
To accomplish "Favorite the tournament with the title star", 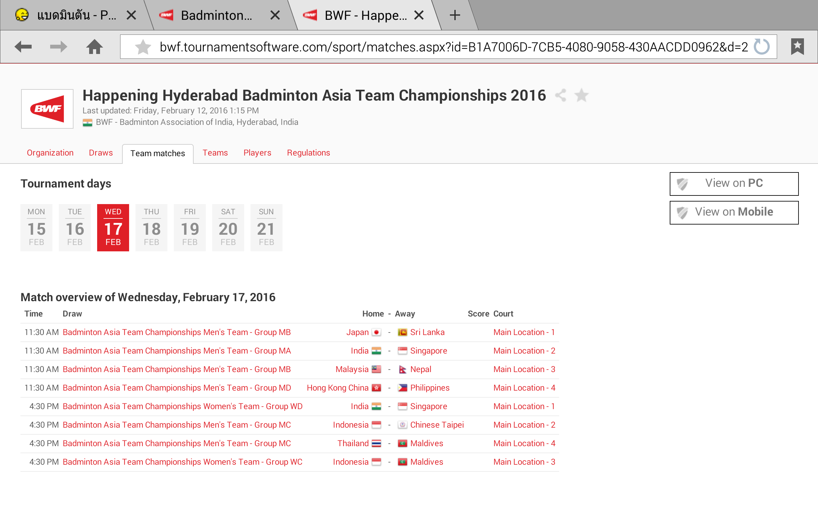I will (582, 95).
